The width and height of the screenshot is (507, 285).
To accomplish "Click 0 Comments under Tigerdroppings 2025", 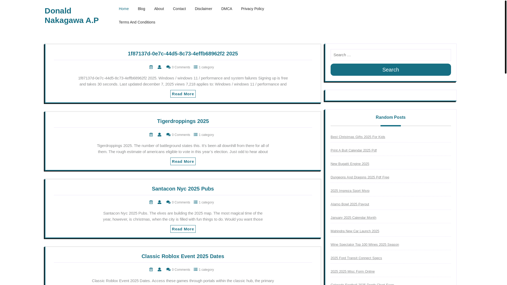I will pyautogui.click(x=181, y=135).
